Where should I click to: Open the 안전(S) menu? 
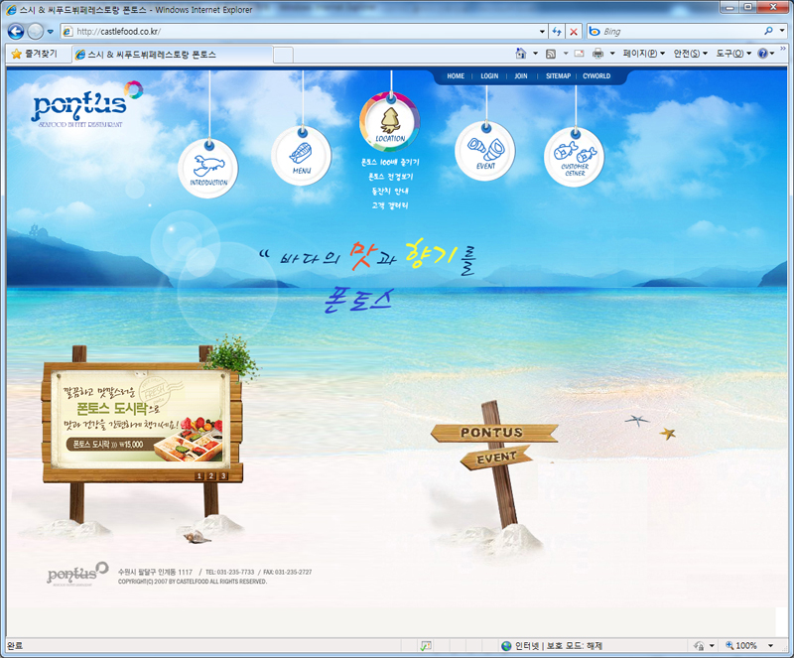tap(690, 54)
